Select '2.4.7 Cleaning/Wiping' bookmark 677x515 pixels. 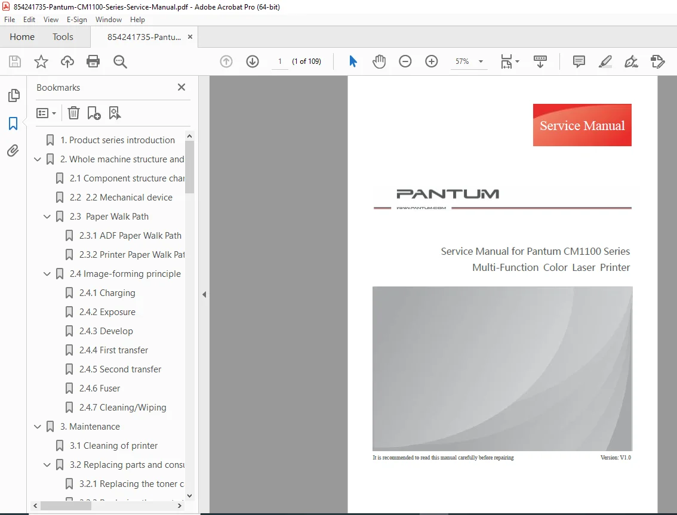pos(122,408)
